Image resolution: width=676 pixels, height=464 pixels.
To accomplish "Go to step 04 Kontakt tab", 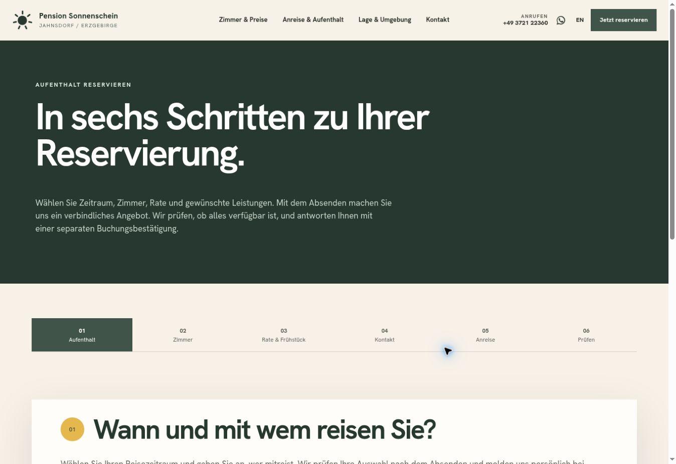I will [x=385, y=335].
